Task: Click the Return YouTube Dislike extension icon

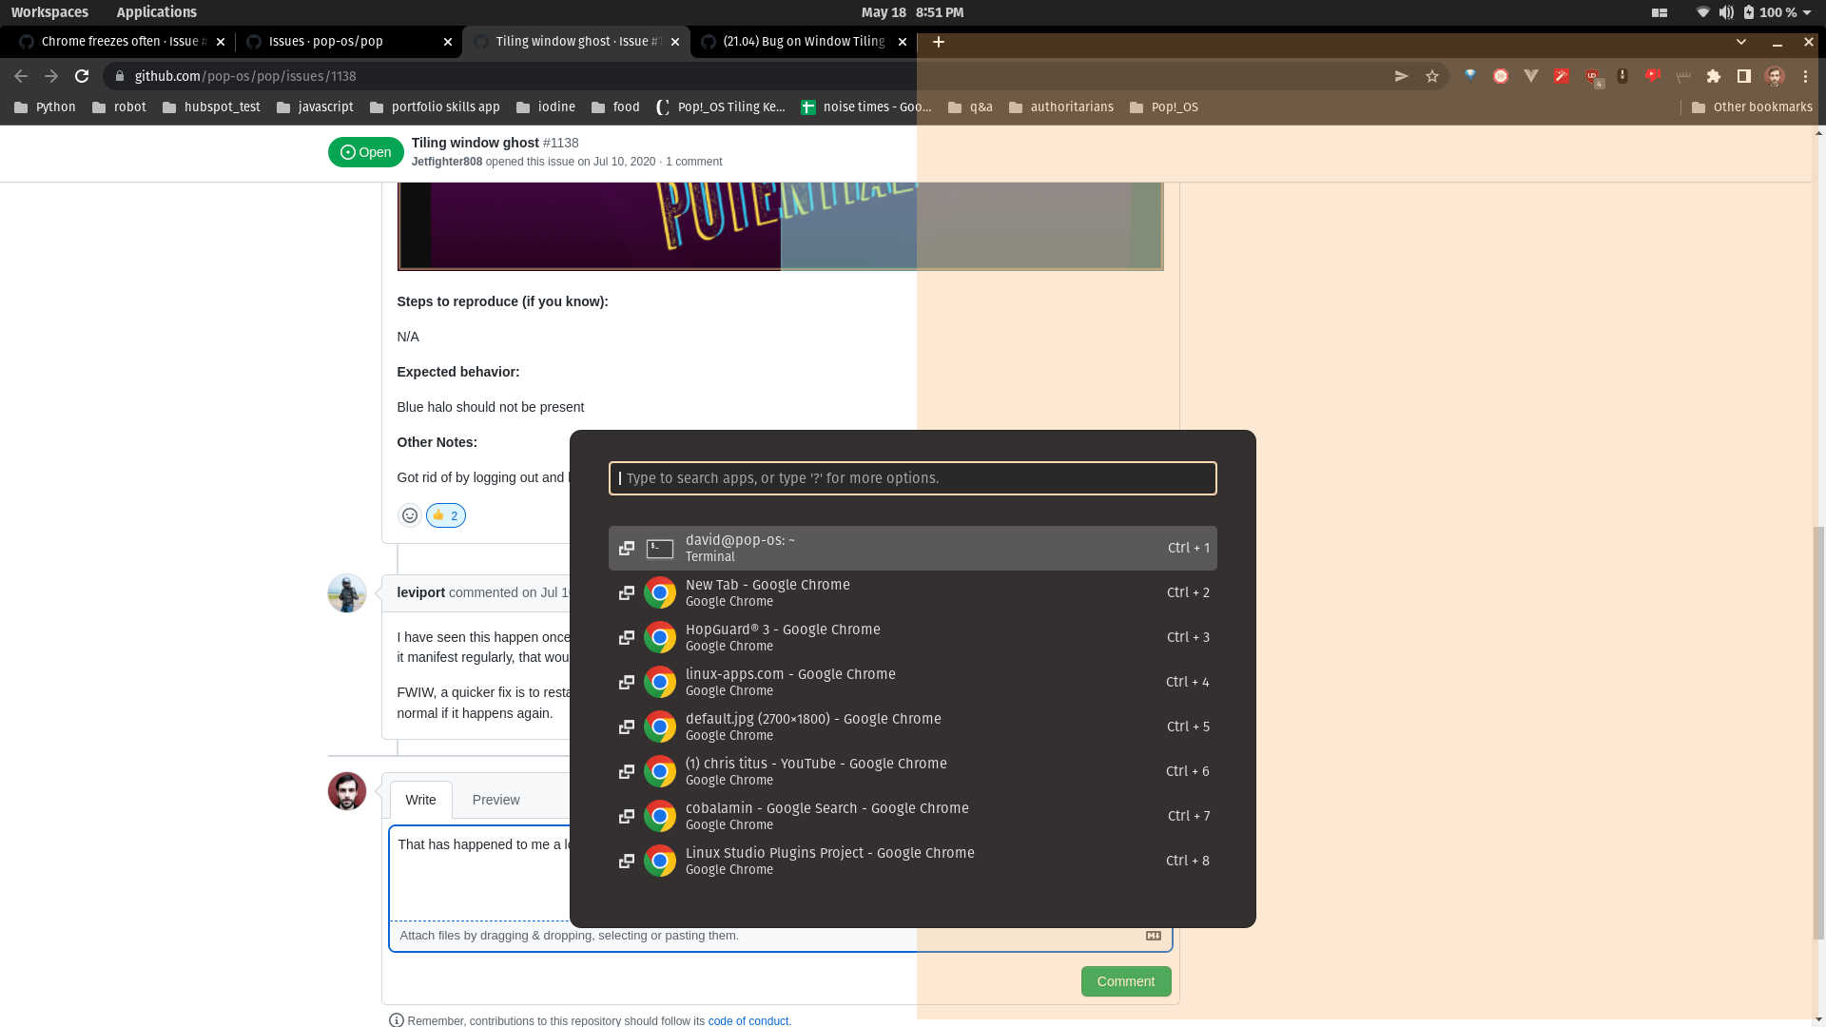Action: pyautogui.click(x=1653, y=76)
